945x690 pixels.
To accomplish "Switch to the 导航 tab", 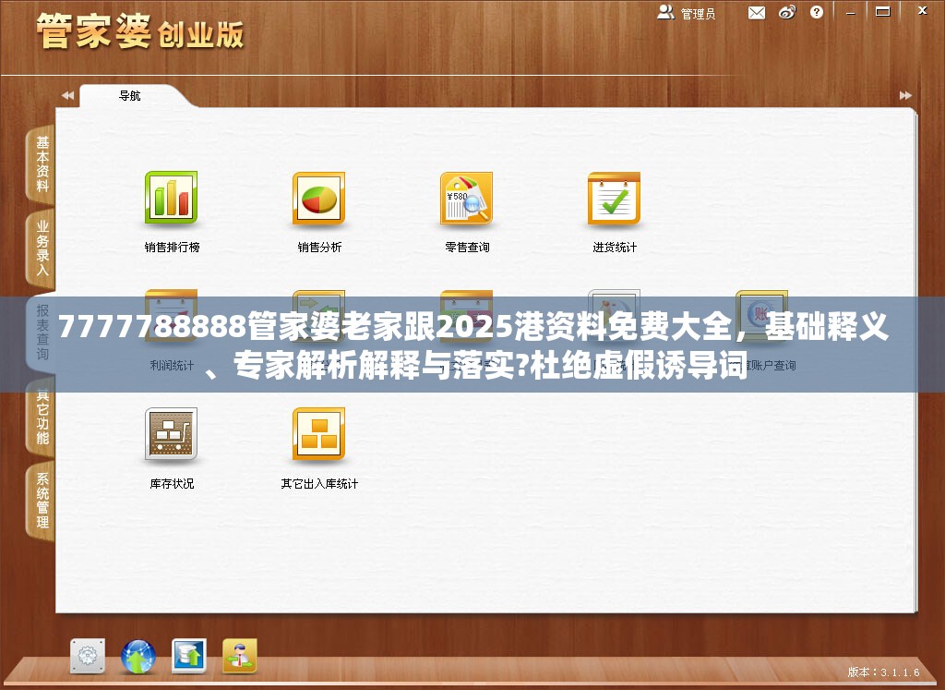I will 129,96.
